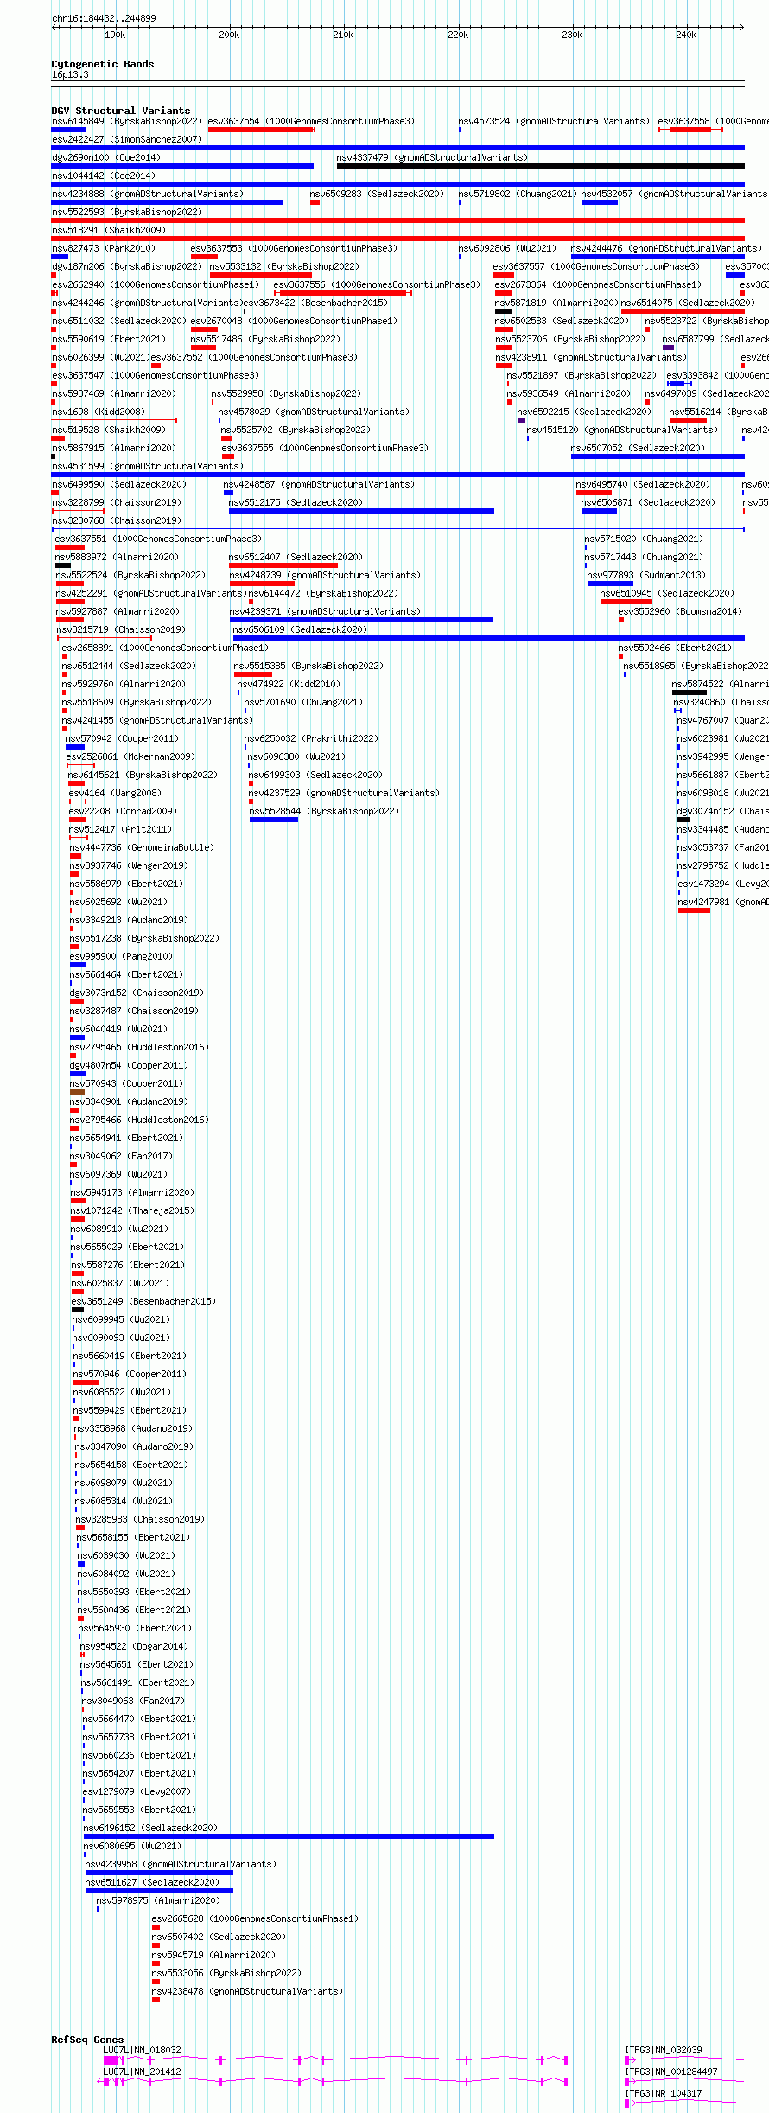Click nsv5719802 (Chuang2021) label
Viewport: 769px width, 2113px height.
tap(518, 195)
